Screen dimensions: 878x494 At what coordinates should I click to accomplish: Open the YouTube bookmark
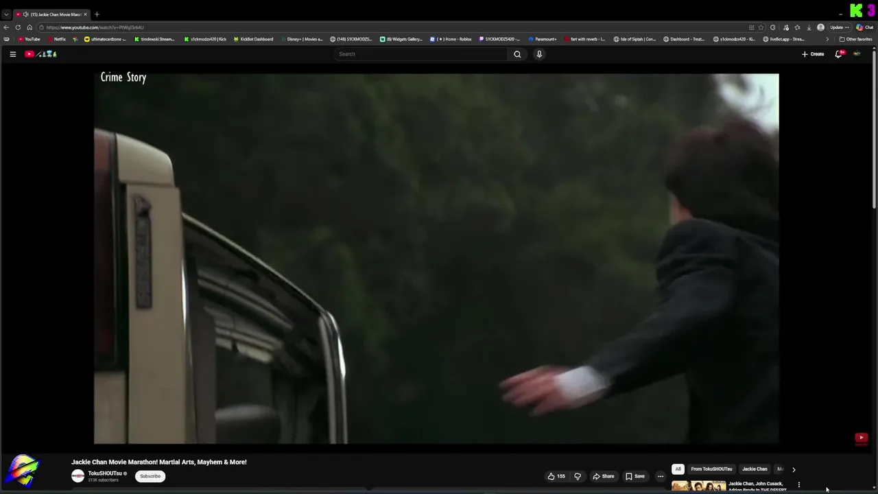[29, 39]
